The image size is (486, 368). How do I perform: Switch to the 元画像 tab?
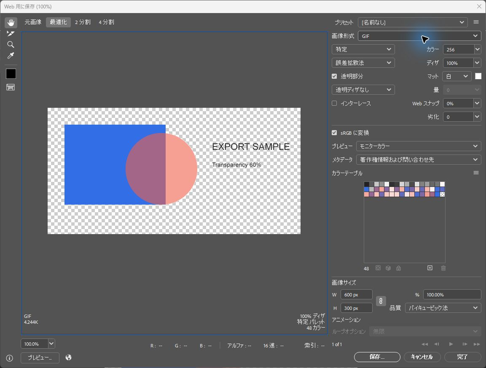[33, 22]
